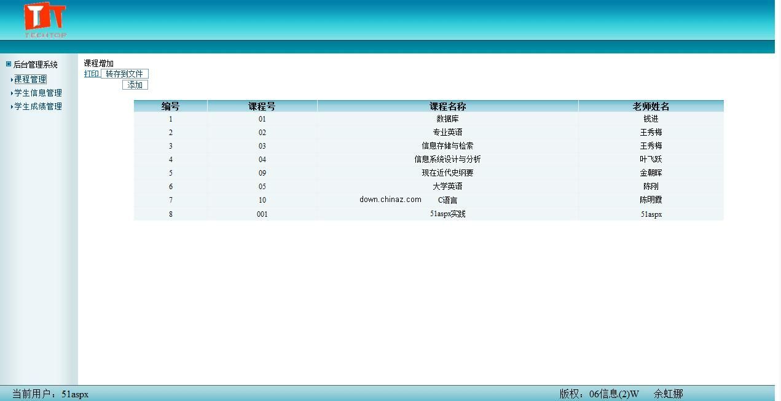Select the course name 专业英语
This screenshot has width=781, height=401.
(448, 133)
